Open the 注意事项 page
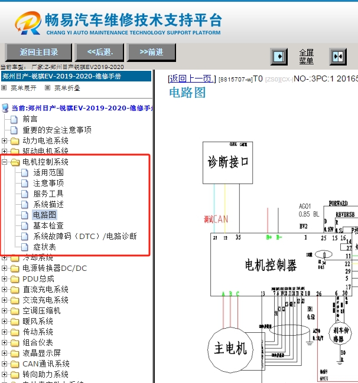358x383 pixels. [x=48, y=183]
